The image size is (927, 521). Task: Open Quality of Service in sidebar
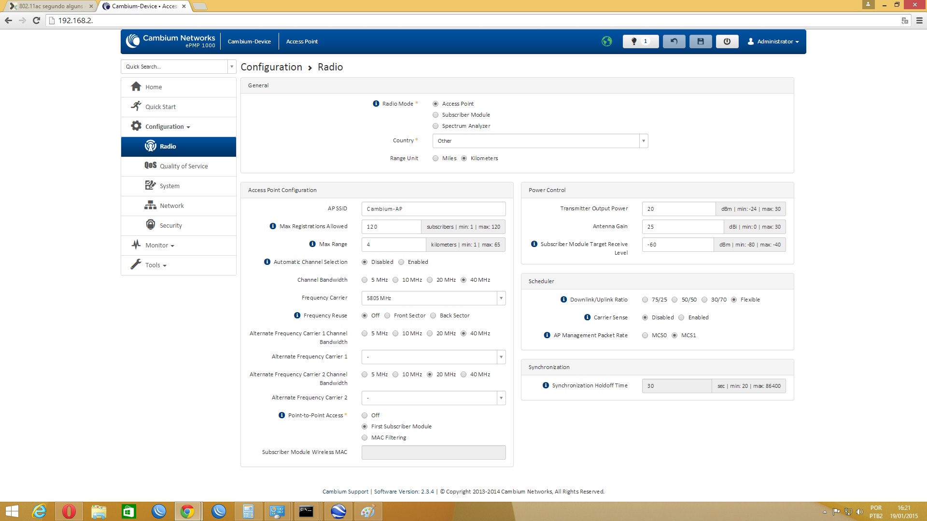click(183, 166)
